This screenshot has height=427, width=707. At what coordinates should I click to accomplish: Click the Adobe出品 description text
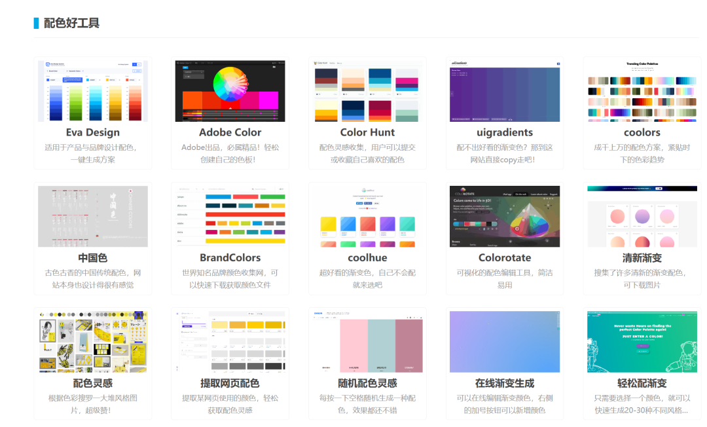click(x=230, y=153)
